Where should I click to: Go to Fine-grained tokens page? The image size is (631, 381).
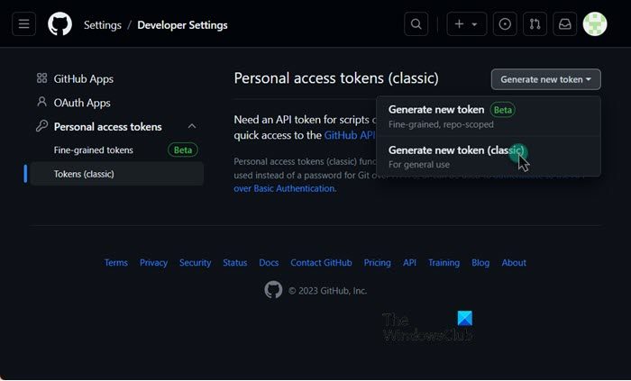[x=93, y=150]
